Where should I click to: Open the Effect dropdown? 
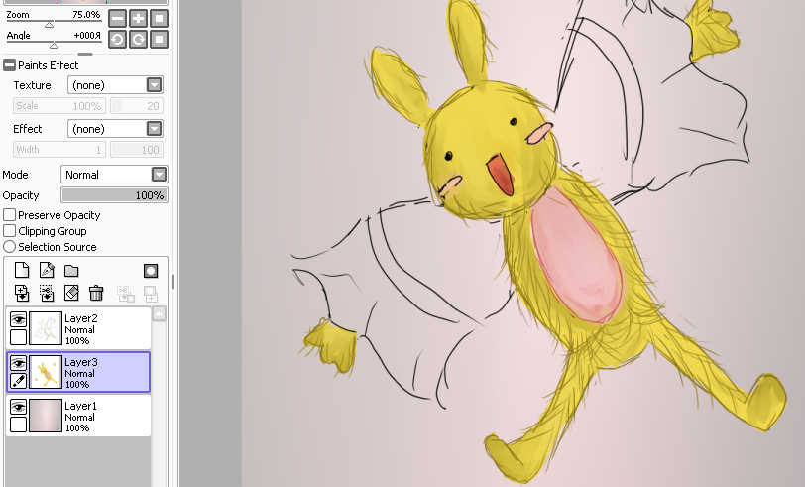154,128
